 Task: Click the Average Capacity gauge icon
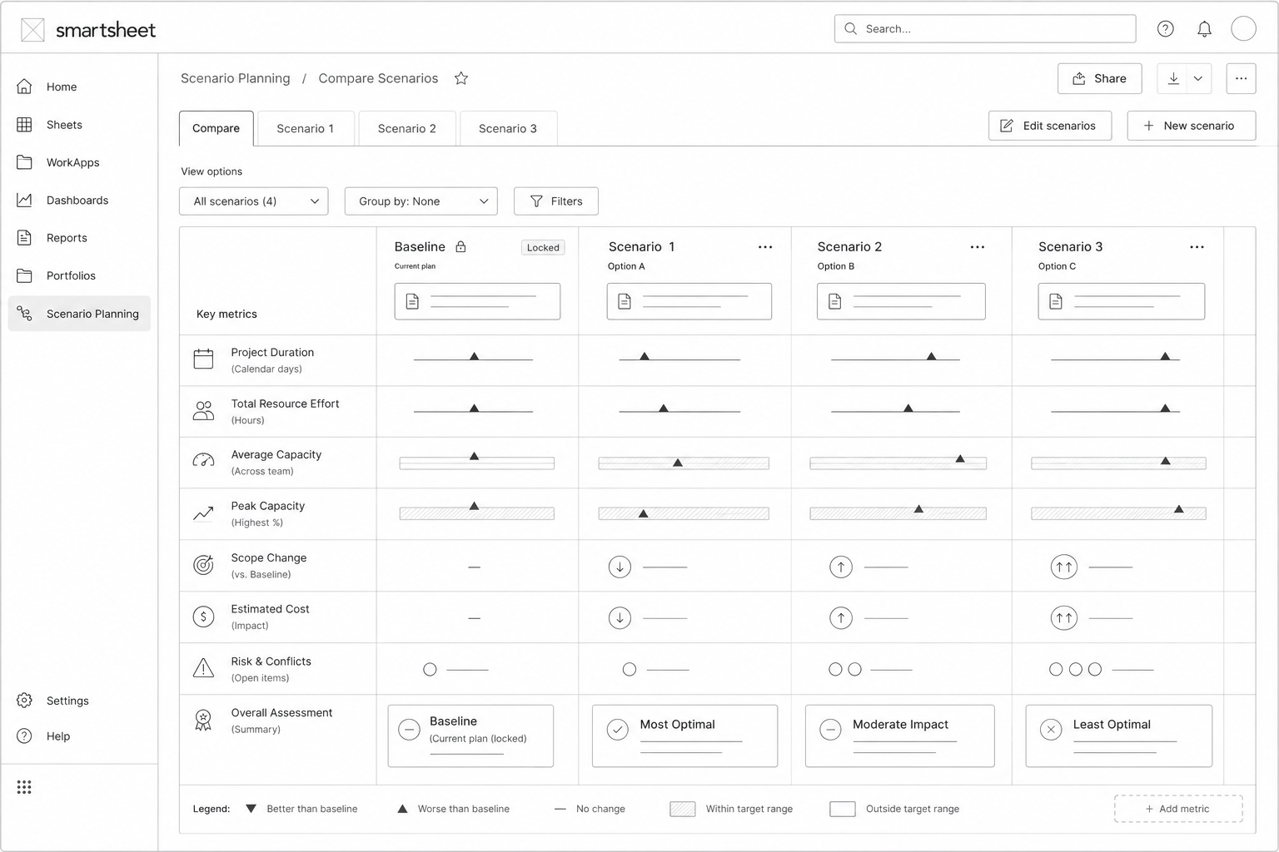pyautogui.click(x=204, y=461)
